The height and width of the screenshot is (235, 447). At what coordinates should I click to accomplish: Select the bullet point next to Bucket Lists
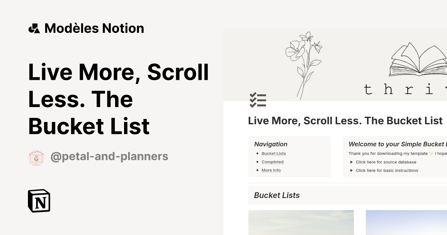(257, 153)
